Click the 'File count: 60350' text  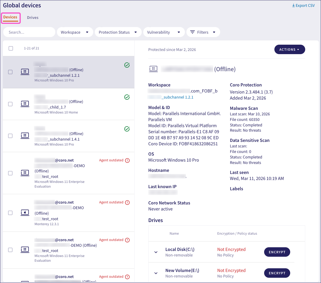point(245,120)
